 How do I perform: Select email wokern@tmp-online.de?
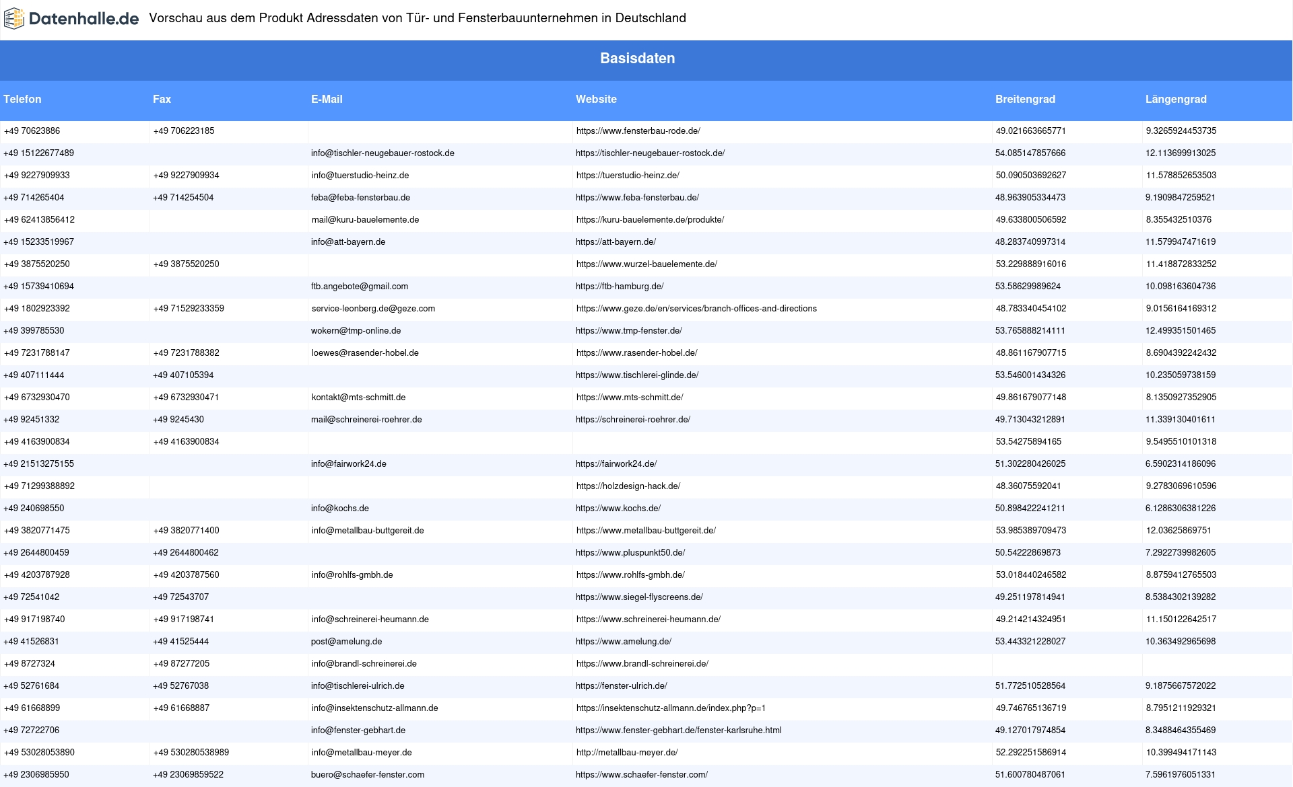[356, 331]
